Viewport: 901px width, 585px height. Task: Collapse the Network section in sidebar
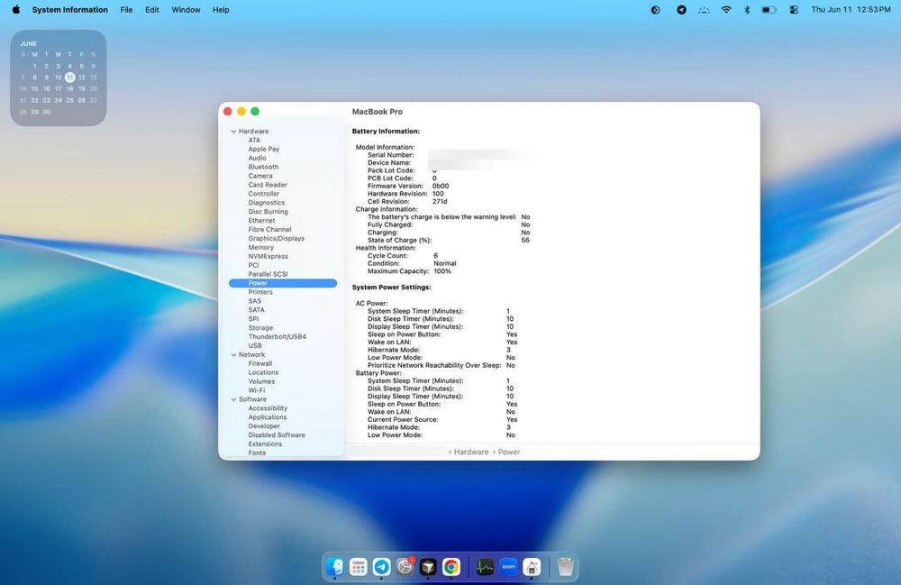pos(233,355)
